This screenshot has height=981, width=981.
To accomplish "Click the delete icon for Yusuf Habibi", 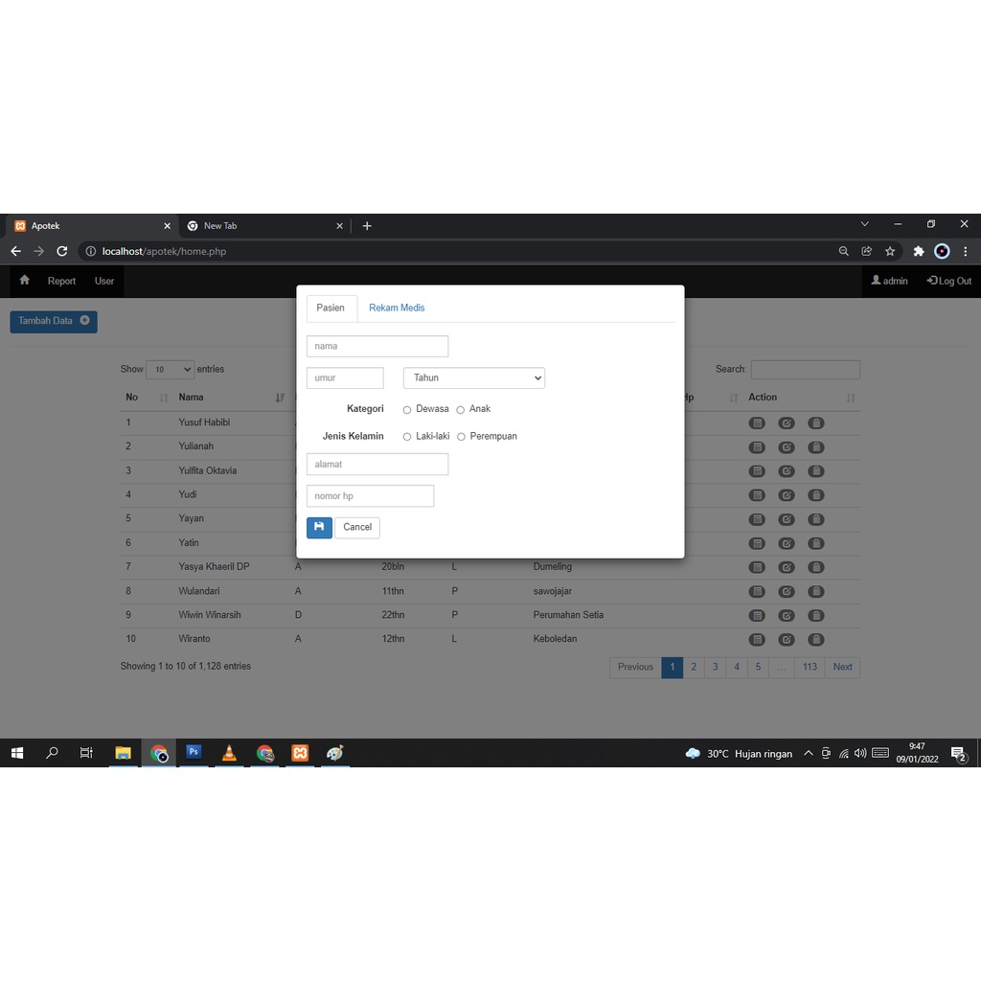I will point(816,422).
